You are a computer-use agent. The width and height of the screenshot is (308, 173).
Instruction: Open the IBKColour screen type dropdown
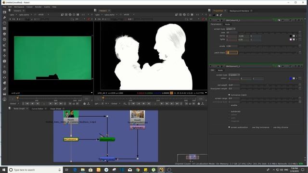click(x=231, y=29)
